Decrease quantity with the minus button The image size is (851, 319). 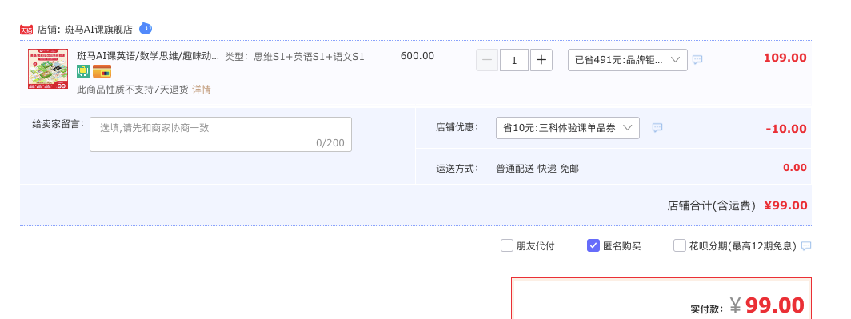click(x=487, y=60)
